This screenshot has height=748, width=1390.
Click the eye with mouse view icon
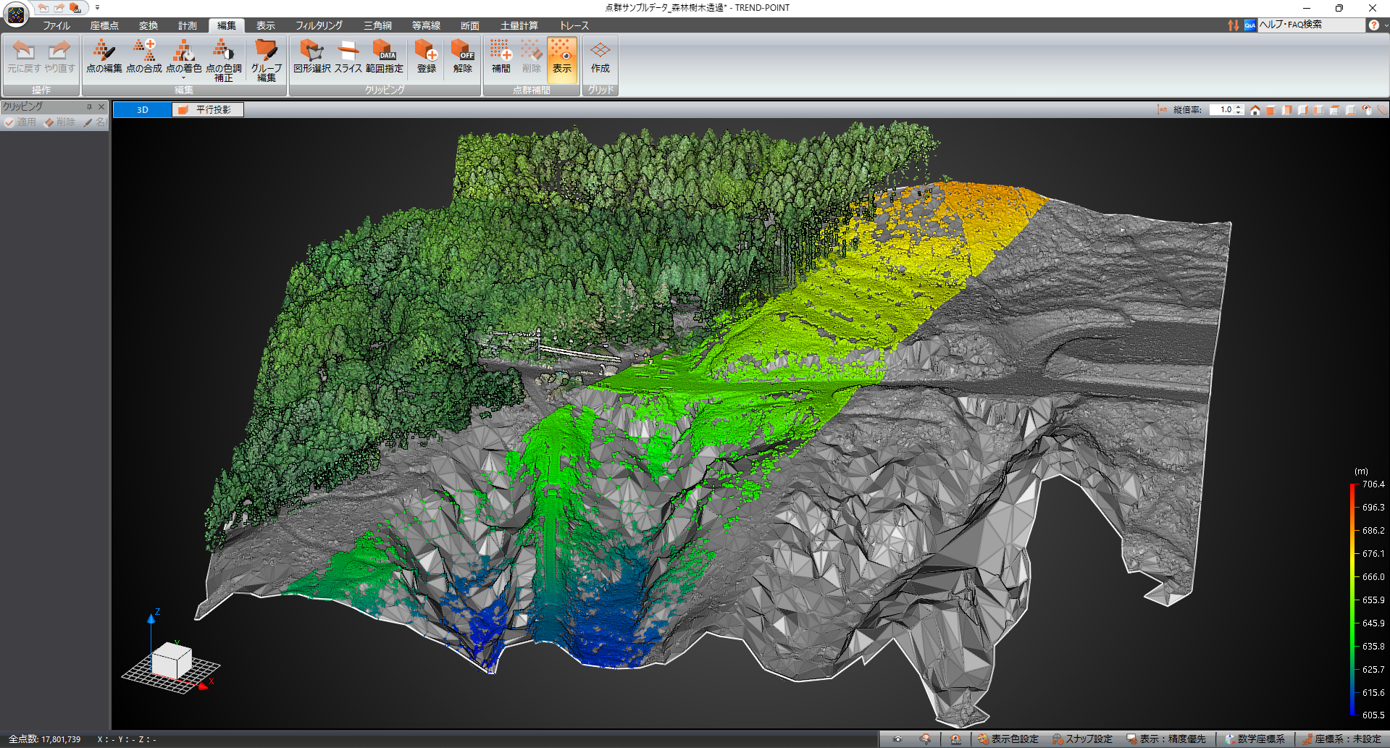1366,110
